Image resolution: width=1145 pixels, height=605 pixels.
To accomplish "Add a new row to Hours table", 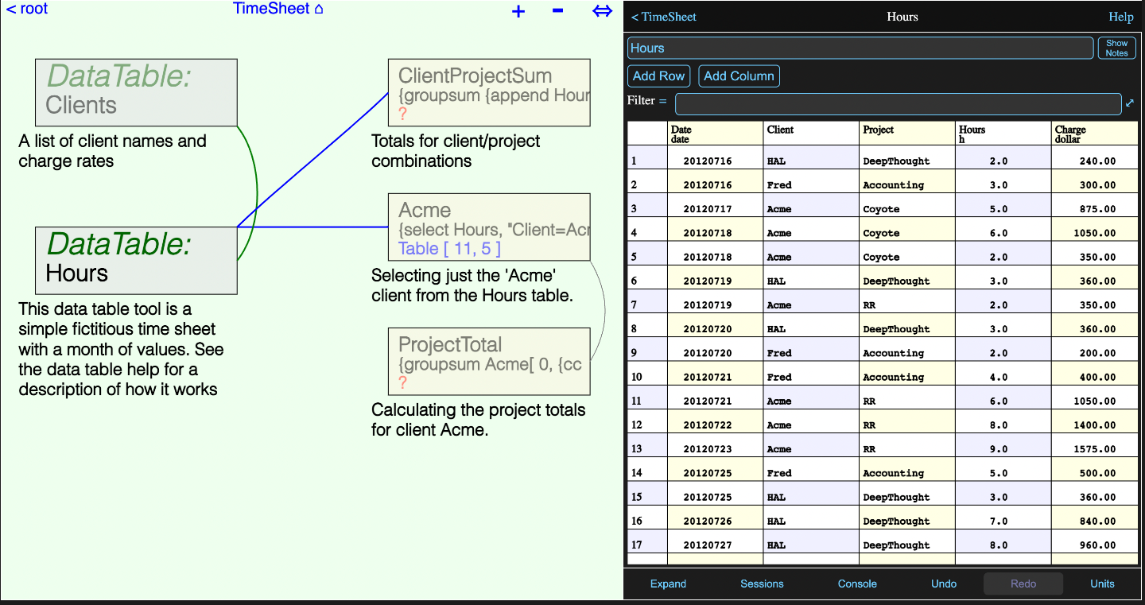I will point(658,76).
